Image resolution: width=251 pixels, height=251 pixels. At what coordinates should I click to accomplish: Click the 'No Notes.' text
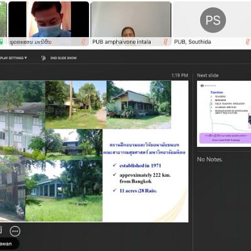tap(210, 159)
